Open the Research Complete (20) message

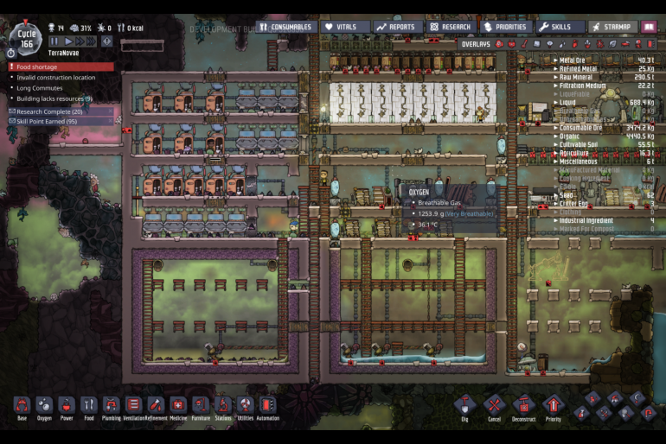61,111
